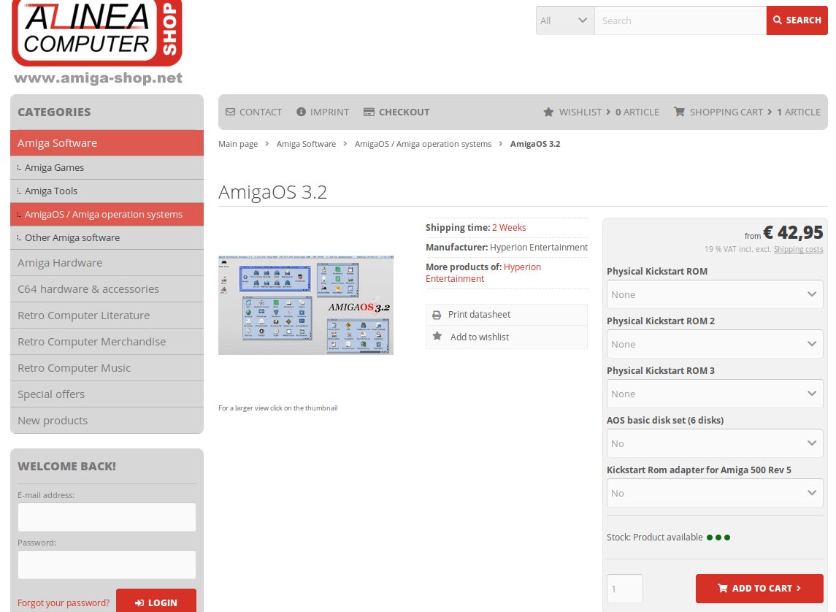Click Forgot your password link
Image resolution: width=836 pixels, height=612 pixels.
pyautogui.click(x=64, y=603)
